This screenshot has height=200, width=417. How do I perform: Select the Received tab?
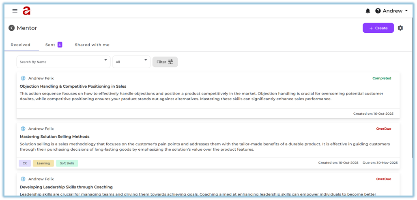[x=20, y=45]
